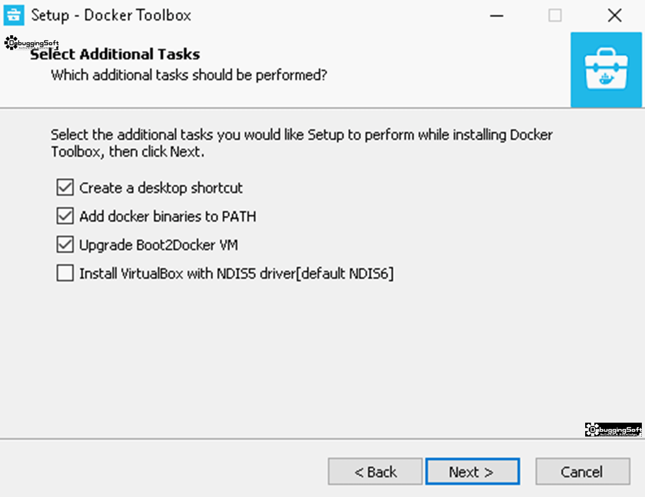Click the DebuggingSoft gear logo above the heading

(31, 43)
